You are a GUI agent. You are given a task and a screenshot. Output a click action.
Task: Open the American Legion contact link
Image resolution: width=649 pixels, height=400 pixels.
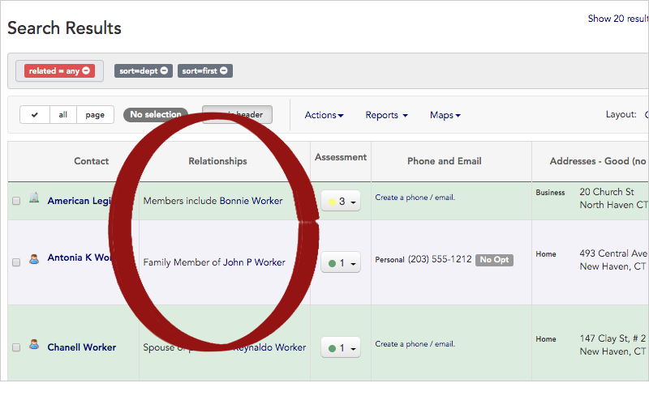80,201
